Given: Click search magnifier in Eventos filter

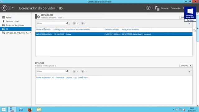Looking at the screenshot, I should point(67,71).
